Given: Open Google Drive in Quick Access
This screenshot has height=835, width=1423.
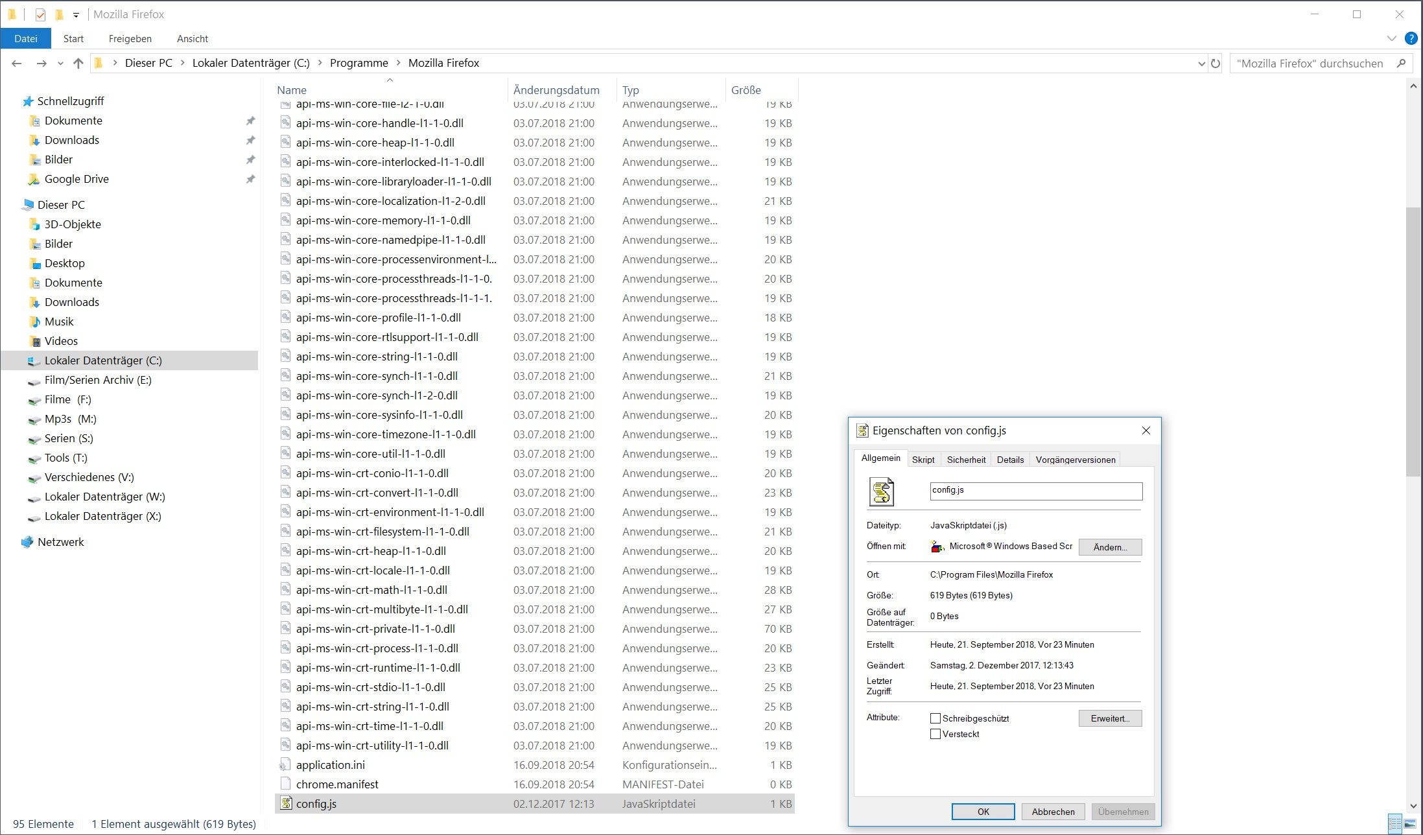Looking at the screenshot, I should tap(76, 179).
